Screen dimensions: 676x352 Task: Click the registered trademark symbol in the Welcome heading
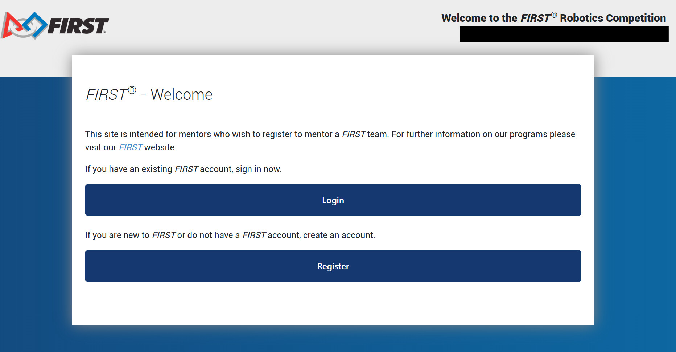(x=132, y=90)
